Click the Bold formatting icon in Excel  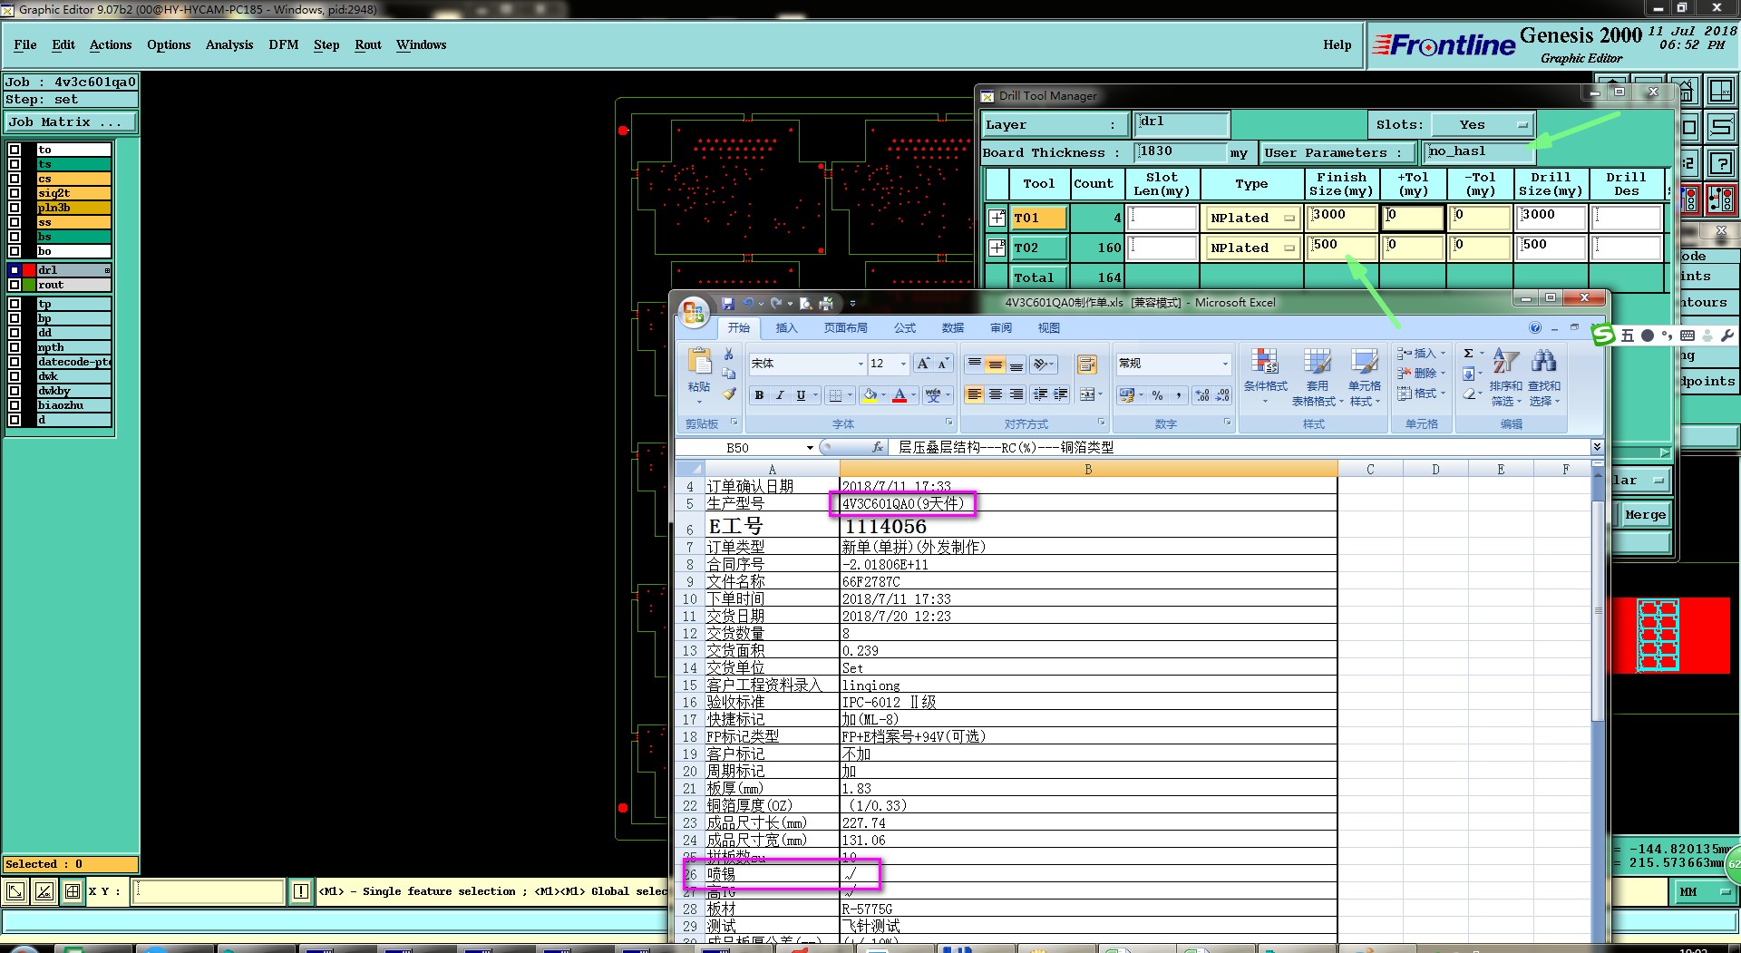click(x=759, y=394)
